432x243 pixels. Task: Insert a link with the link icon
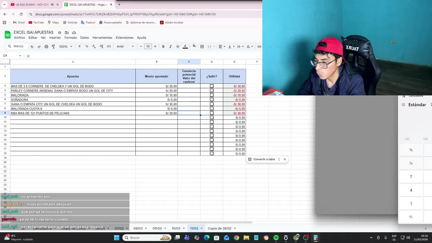pyautogui.click(x=259, y=47)
